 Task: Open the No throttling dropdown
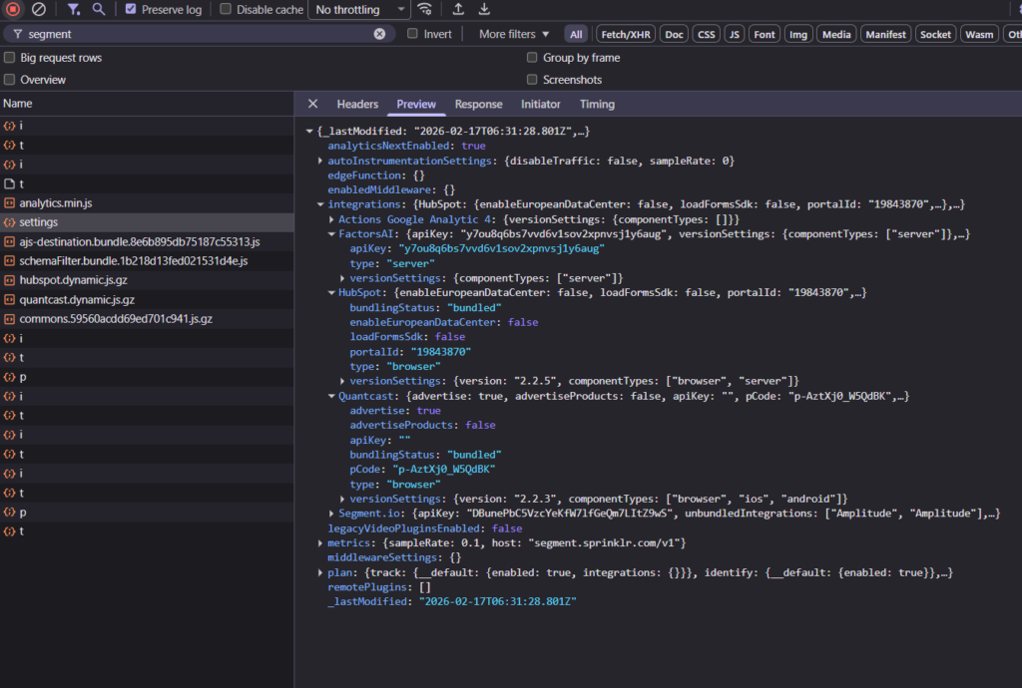(358, 9)
